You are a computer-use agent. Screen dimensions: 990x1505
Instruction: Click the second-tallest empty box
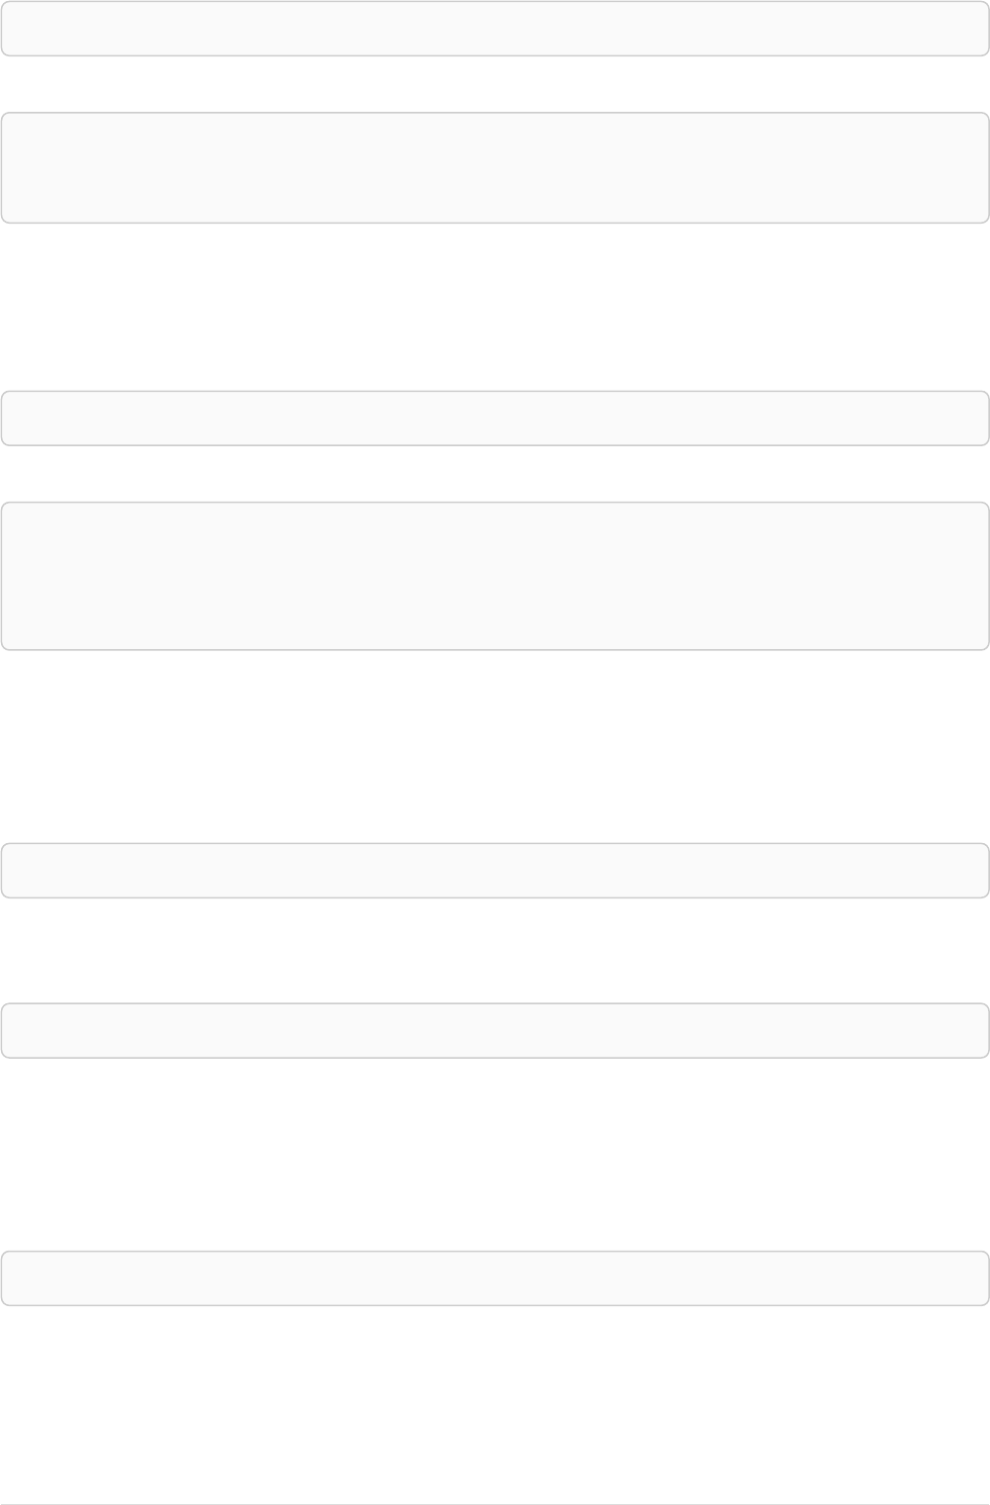point(495,167)
